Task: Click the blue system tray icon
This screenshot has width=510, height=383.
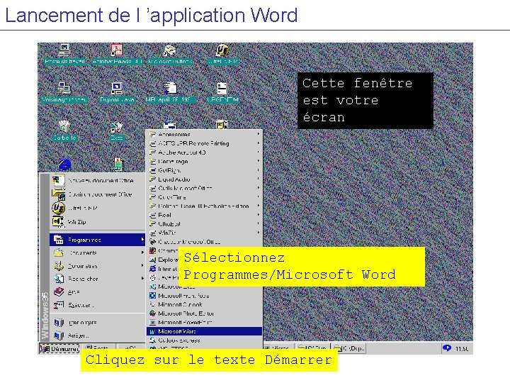Action: tap(447, 348)
